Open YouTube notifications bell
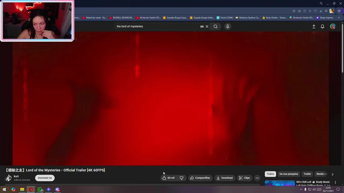Screen dimensions: 344x193 click(322, 26)
